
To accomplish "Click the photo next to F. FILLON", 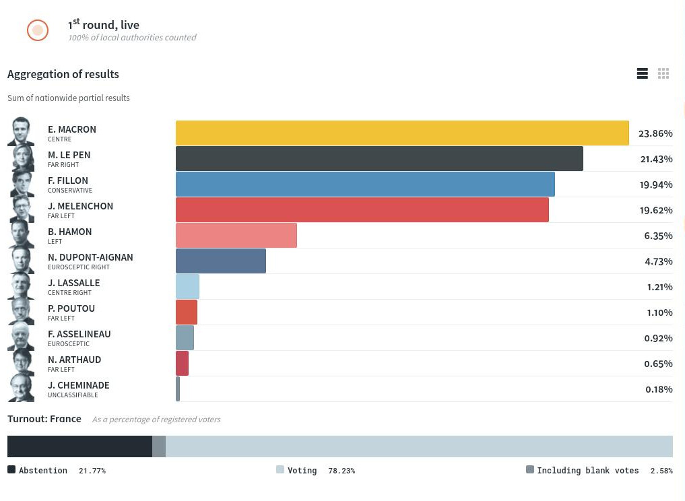I will coord(22,183).
